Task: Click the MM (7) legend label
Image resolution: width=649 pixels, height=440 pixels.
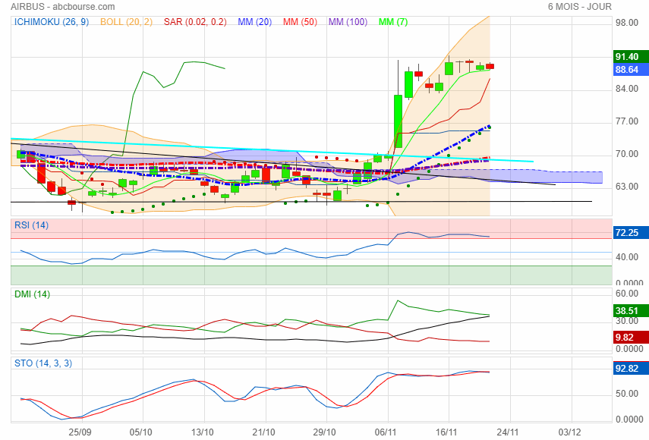Action: [x=393, y=22]
